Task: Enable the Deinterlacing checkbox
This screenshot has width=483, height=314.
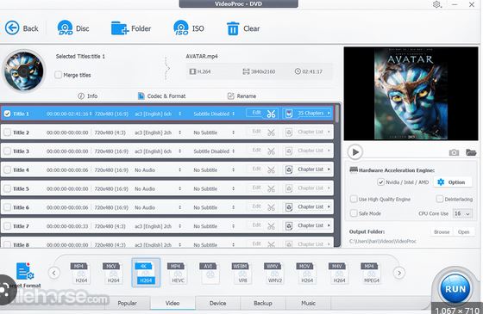Action: point(440,199)
